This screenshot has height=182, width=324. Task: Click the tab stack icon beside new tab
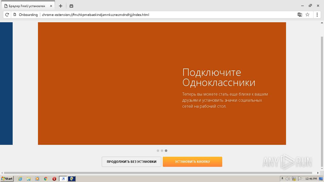[71, 6]
